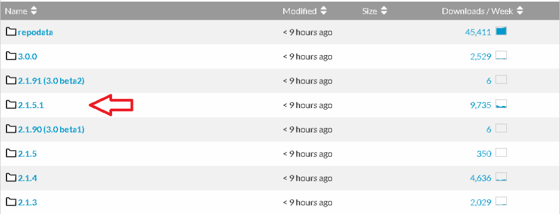
Task: Open the 2.1.90 (3.0 beta1) folder link
Action: coord(51,129)
